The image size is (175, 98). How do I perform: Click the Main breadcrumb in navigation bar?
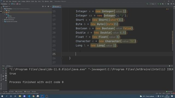(x=13, y=4)
